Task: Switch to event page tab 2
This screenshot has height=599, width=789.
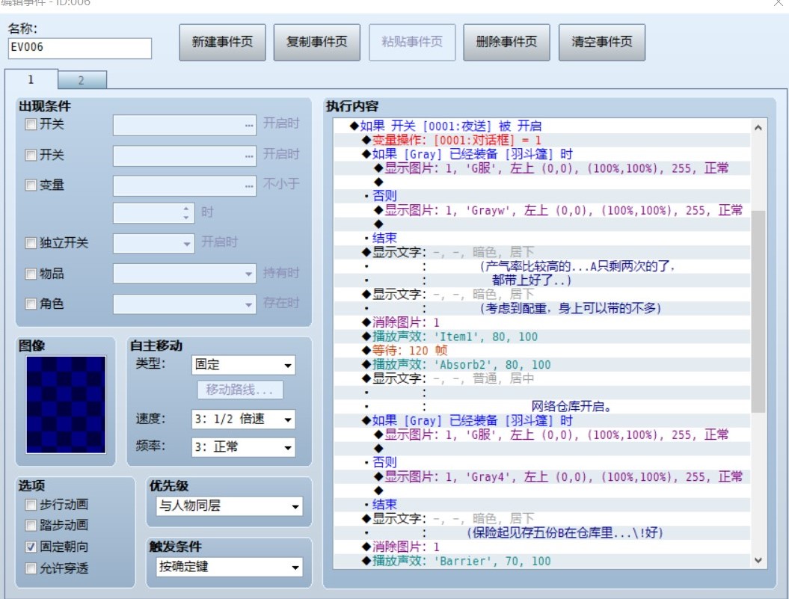Action: [82, 80]
